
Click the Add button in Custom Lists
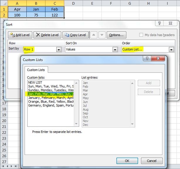[149, 83]
